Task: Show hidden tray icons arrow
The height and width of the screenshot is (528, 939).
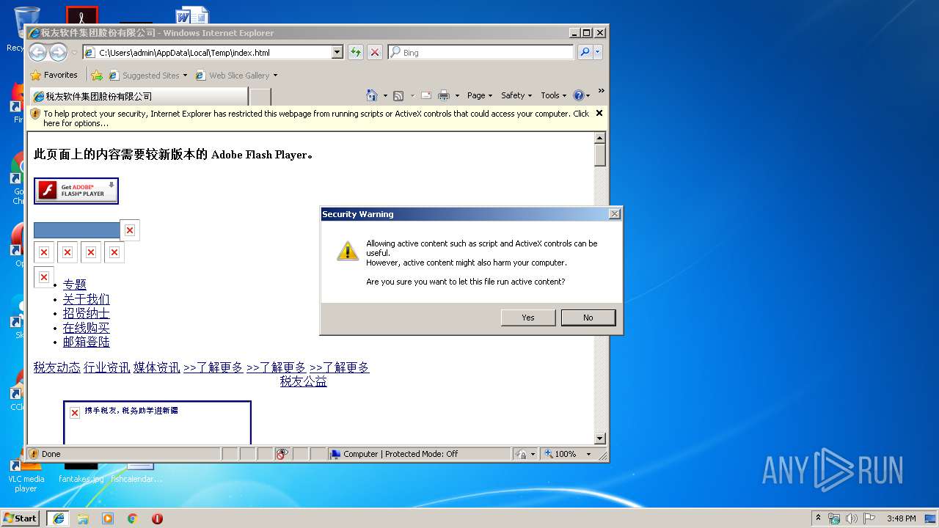Action: [x=818, y=518]
